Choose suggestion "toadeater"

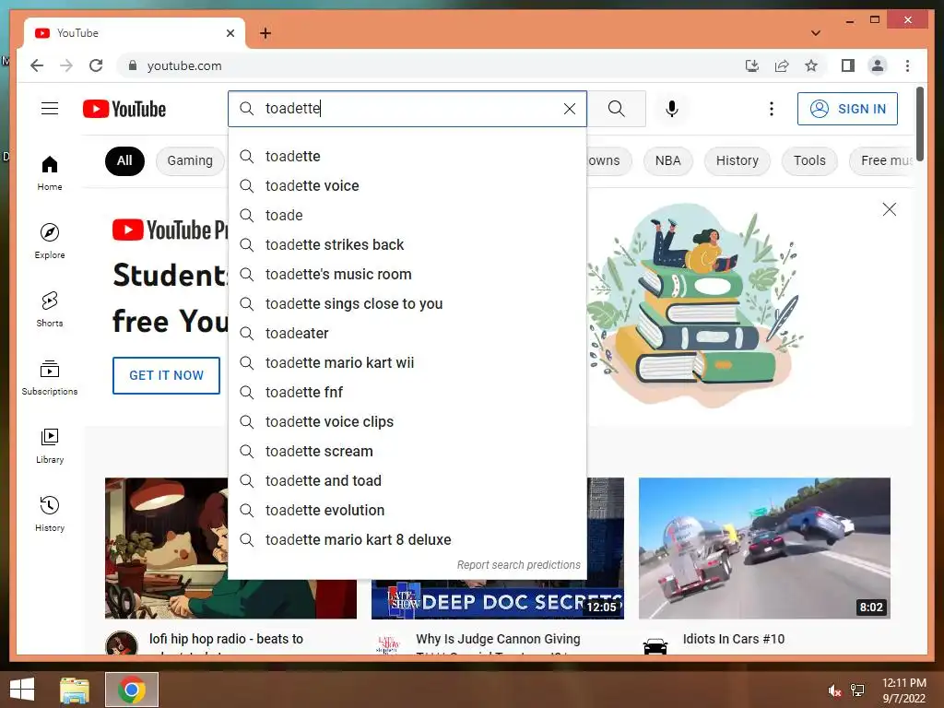coord(407,333)
